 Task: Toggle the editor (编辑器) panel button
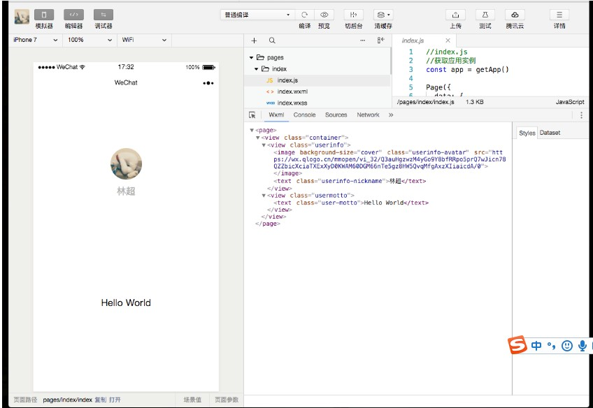[x=73, y=15]
